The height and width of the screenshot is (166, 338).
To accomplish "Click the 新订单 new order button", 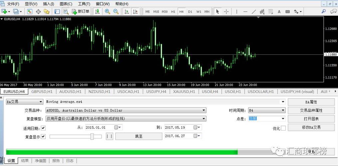I will click(81, 12).
